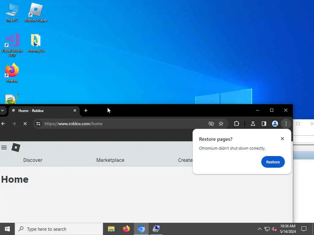Open the Marketplace link

tap(110, 160)
